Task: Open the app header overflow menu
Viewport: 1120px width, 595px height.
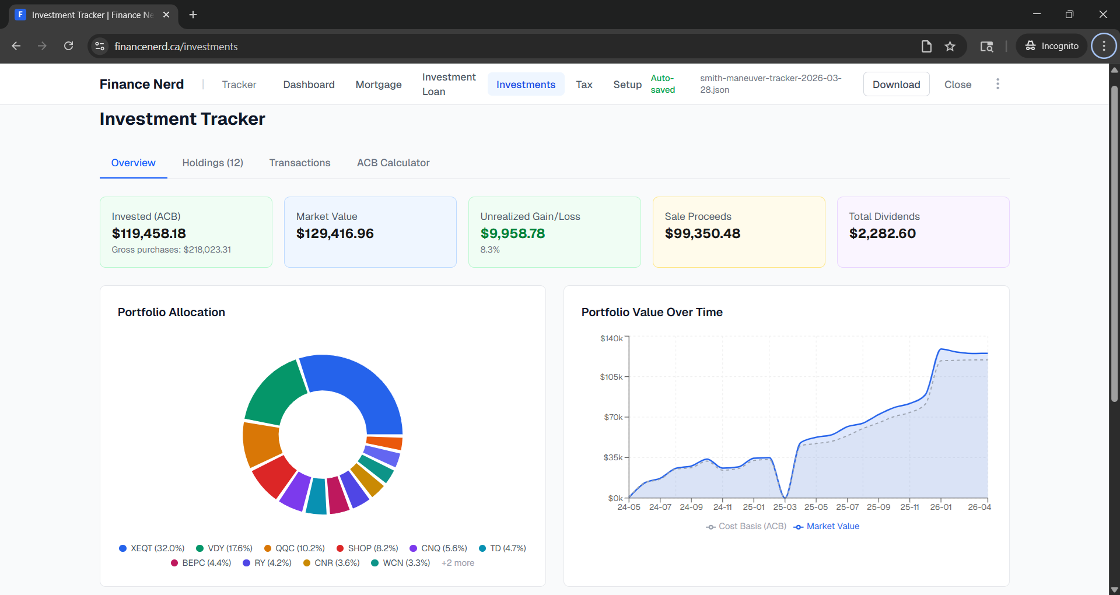Action: click(x=998, y=83)
